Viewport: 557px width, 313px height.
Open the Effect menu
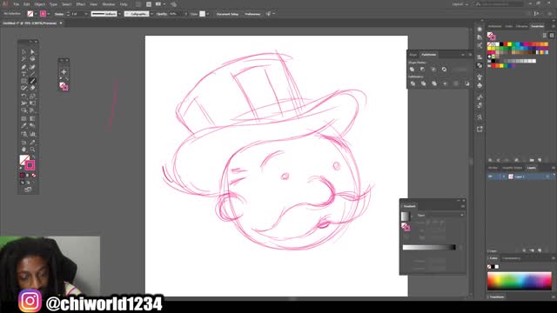click(81, 4)
